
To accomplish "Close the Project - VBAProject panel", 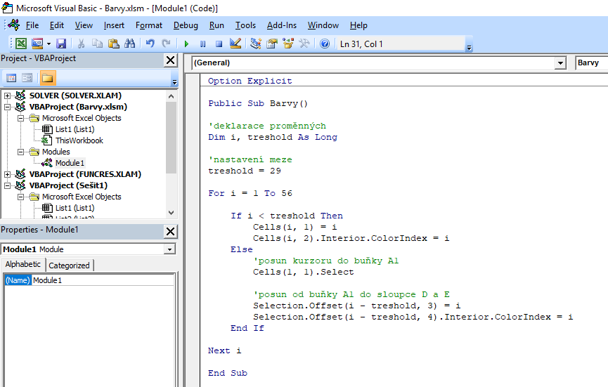I will coord(170,60).
